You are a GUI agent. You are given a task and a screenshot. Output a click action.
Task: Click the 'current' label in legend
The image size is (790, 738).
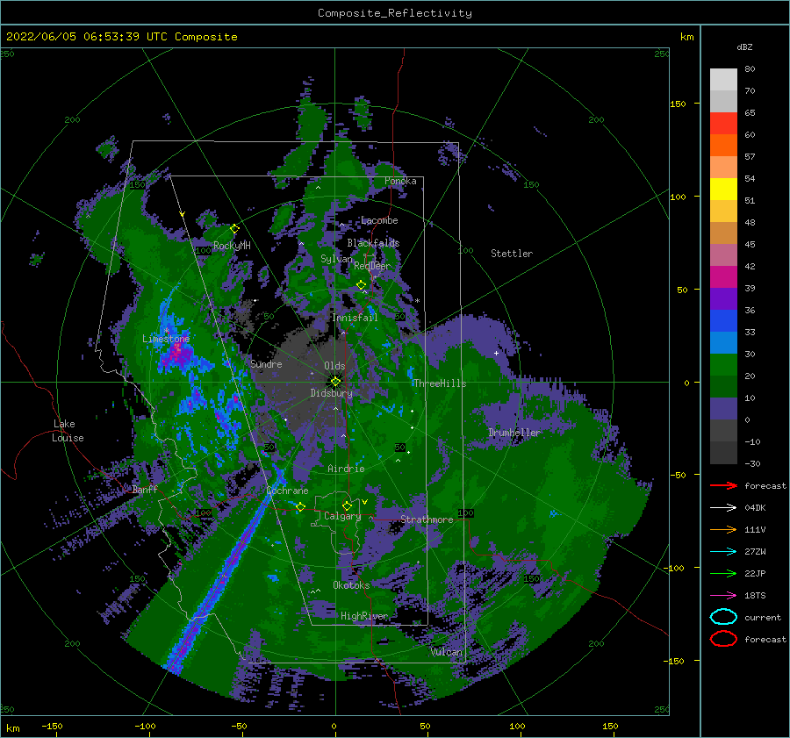click(x=762, y=617)
